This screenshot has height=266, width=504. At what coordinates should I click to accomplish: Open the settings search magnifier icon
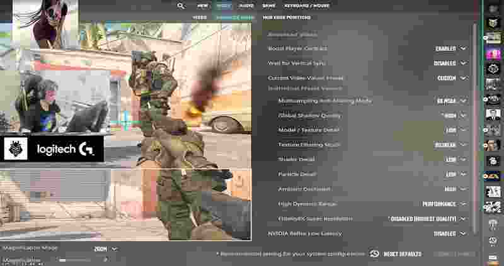[181, 6]
